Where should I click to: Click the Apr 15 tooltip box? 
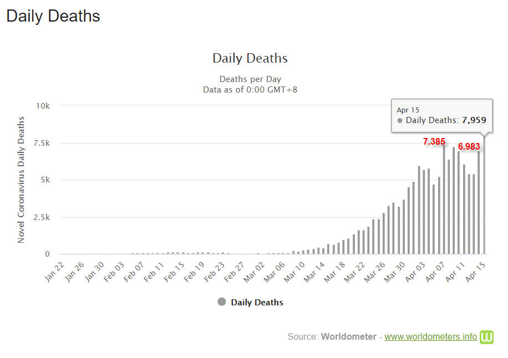coord(441,115)
